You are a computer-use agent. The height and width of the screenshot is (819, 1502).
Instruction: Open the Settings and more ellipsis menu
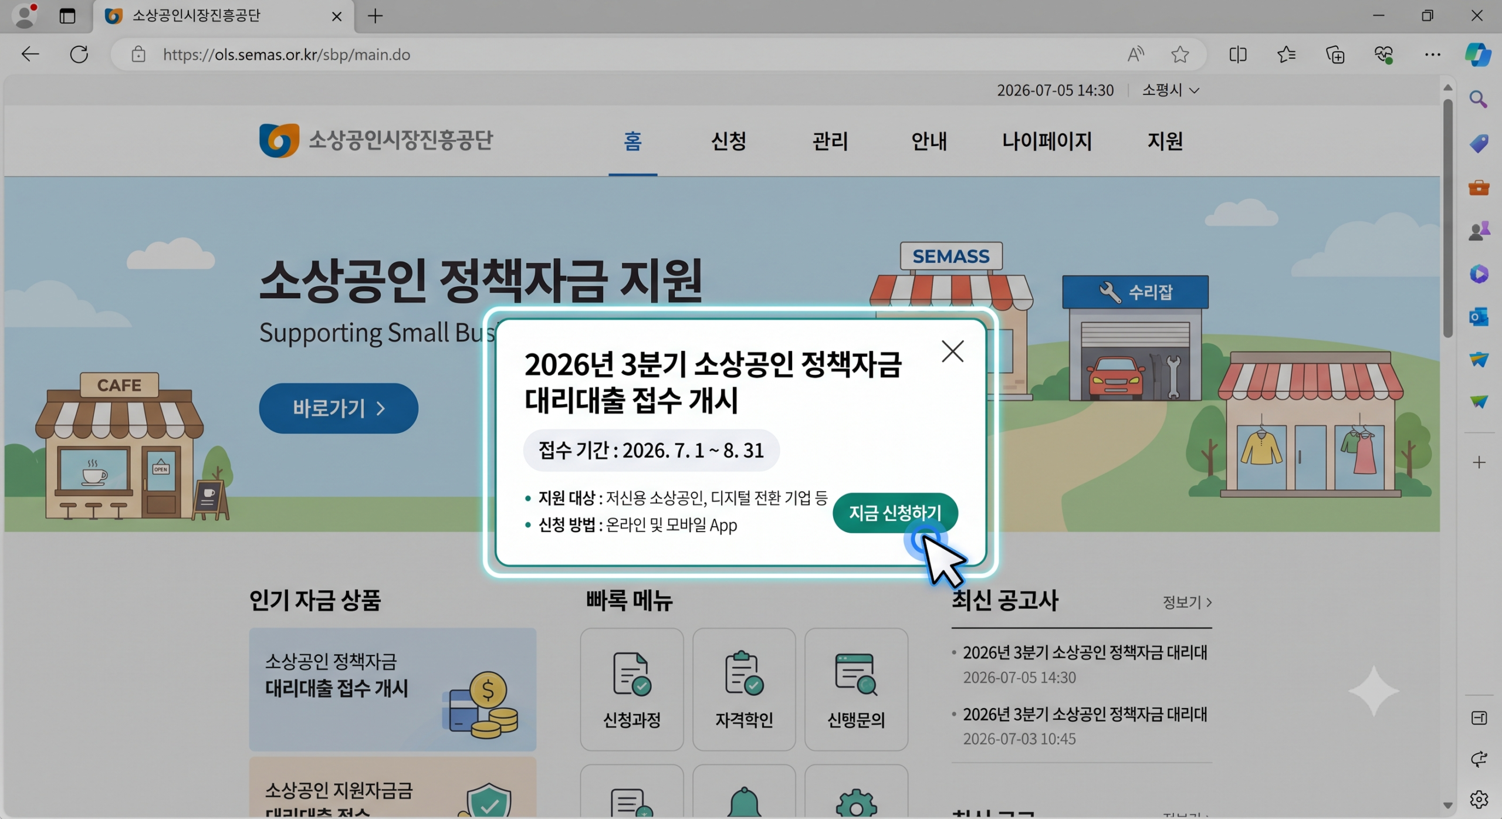[x=1432, y=55]
